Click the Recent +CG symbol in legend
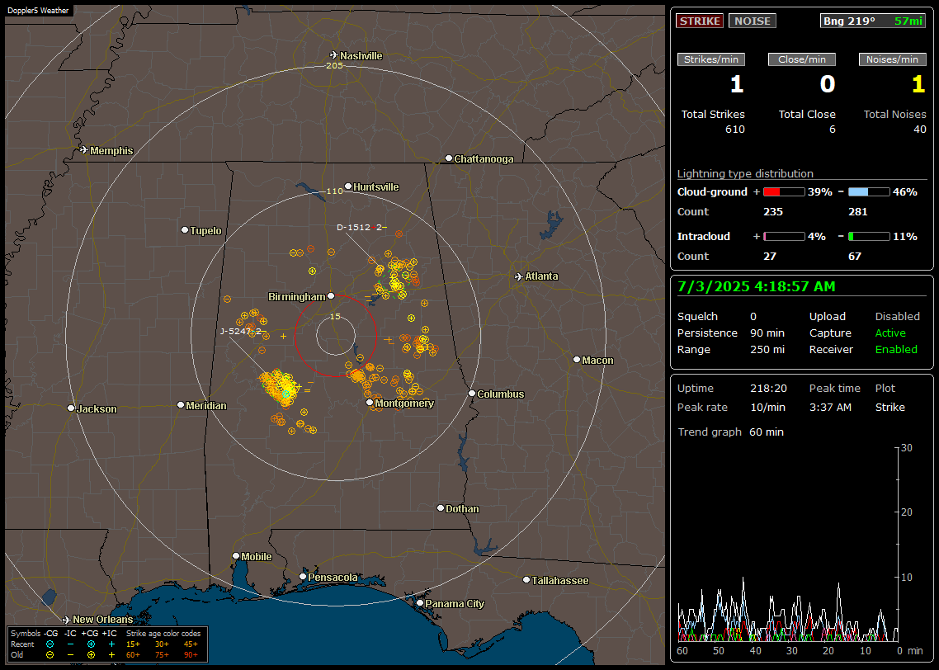The height and width of the screenshot is (670, 939). (91, 644)
